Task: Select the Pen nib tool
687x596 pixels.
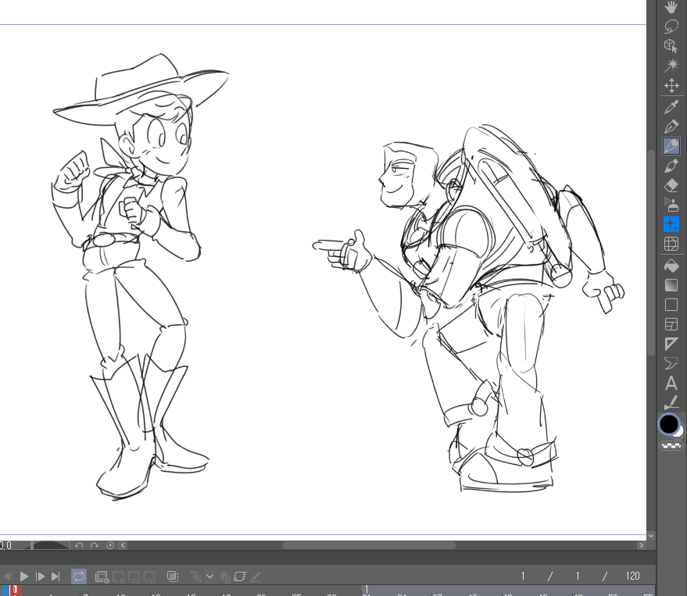Action: 671,127
